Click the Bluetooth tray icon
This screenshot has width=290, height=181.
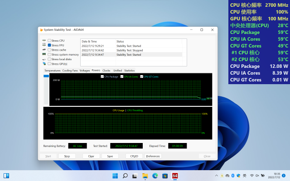tap(233, 176)
